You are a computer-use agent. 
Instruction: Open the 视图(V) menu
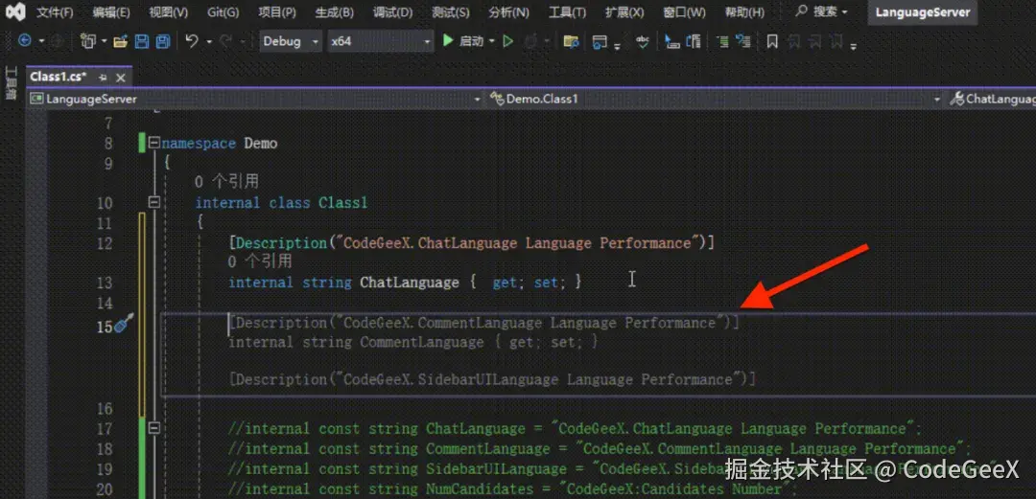[168, 11]
